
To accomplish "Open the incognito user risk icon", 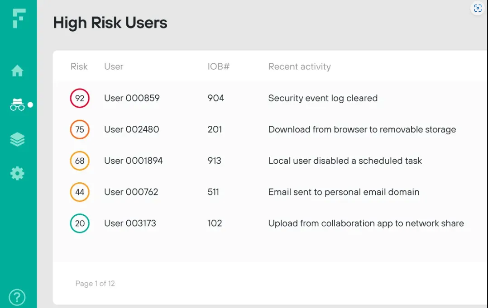I will [x=18, y=104].
